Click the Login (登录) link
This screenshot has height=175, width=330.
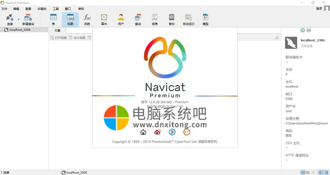(319, 8)
